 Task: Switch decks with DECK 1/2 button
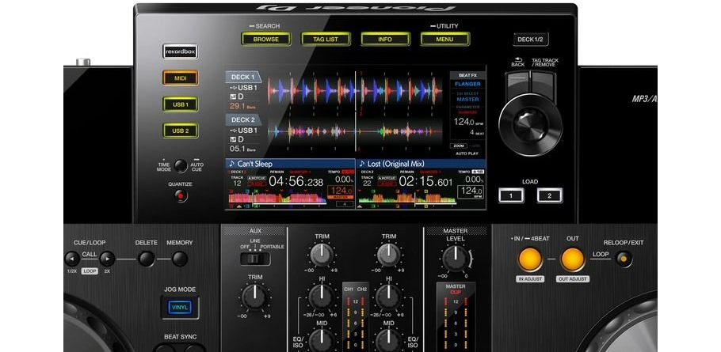click(530, 40)
